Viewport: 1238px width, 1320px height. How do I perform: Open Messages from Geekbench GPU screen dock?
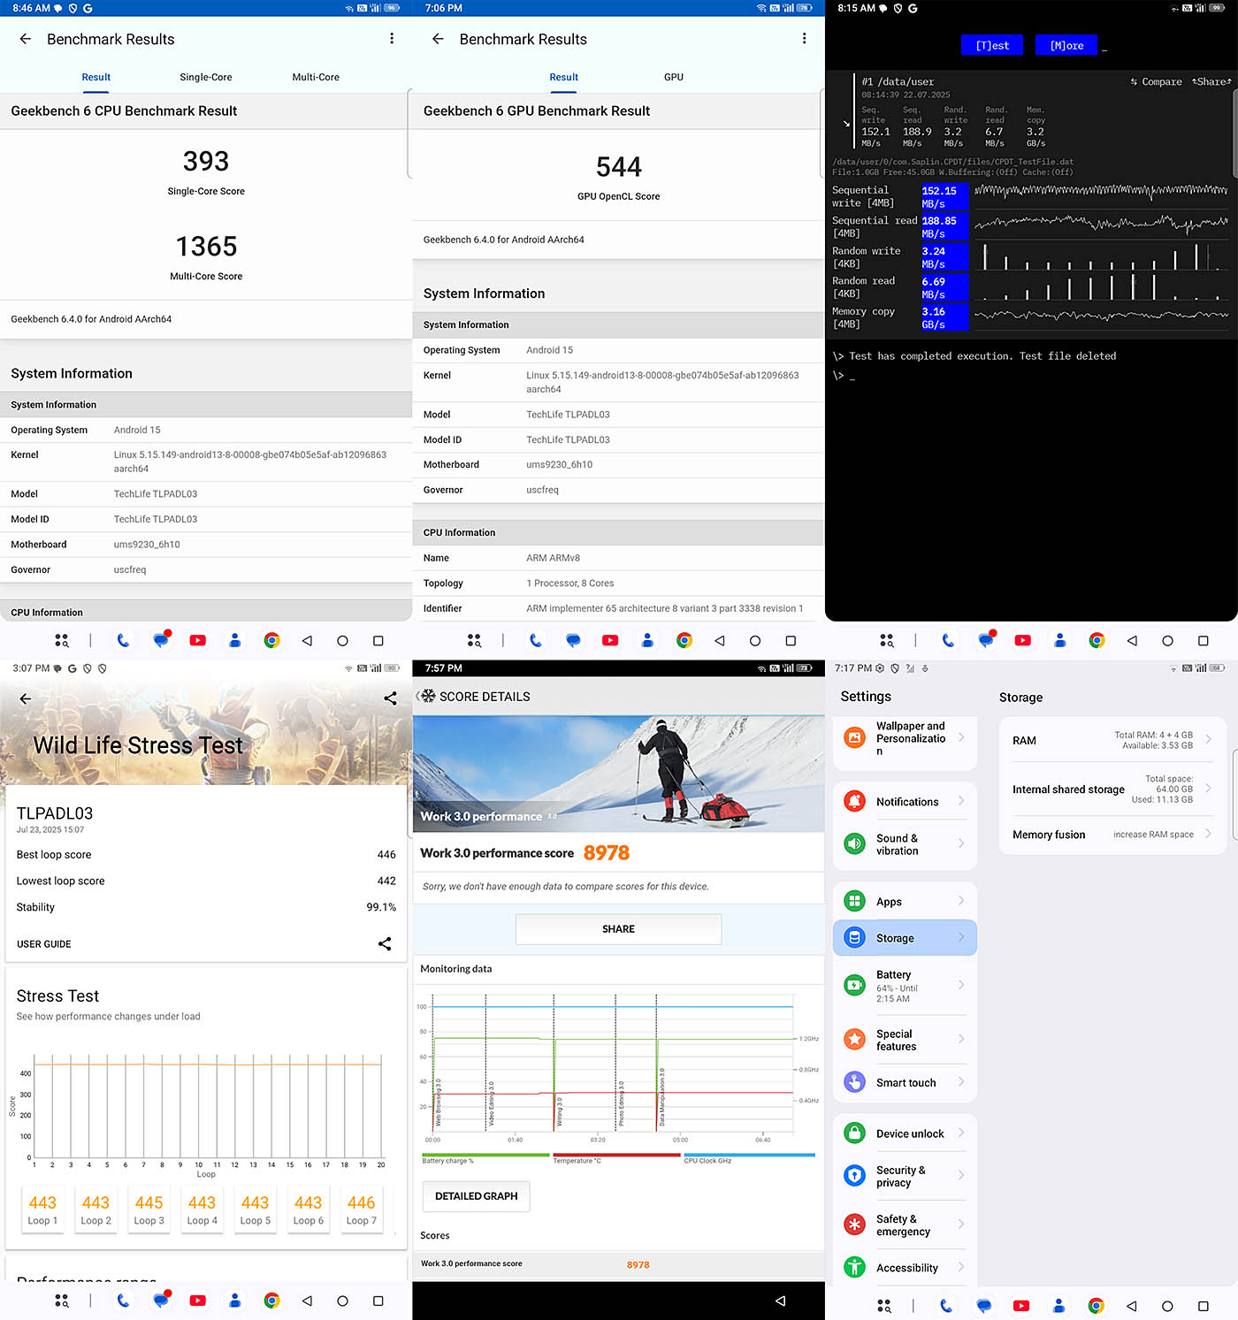[573, 640]
